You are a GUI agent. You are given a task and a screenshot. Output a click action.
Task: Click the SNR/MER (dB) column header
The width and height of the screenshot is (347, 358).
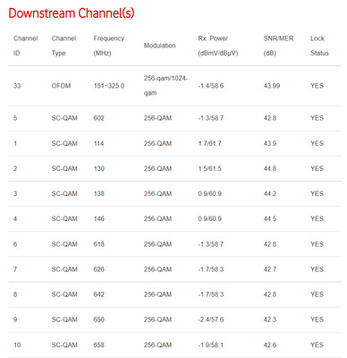click(278, 46)
